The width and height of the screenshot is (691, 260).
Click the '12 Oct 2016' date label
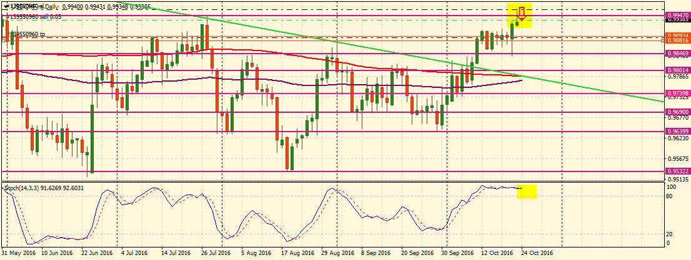(x=497, y=253)
